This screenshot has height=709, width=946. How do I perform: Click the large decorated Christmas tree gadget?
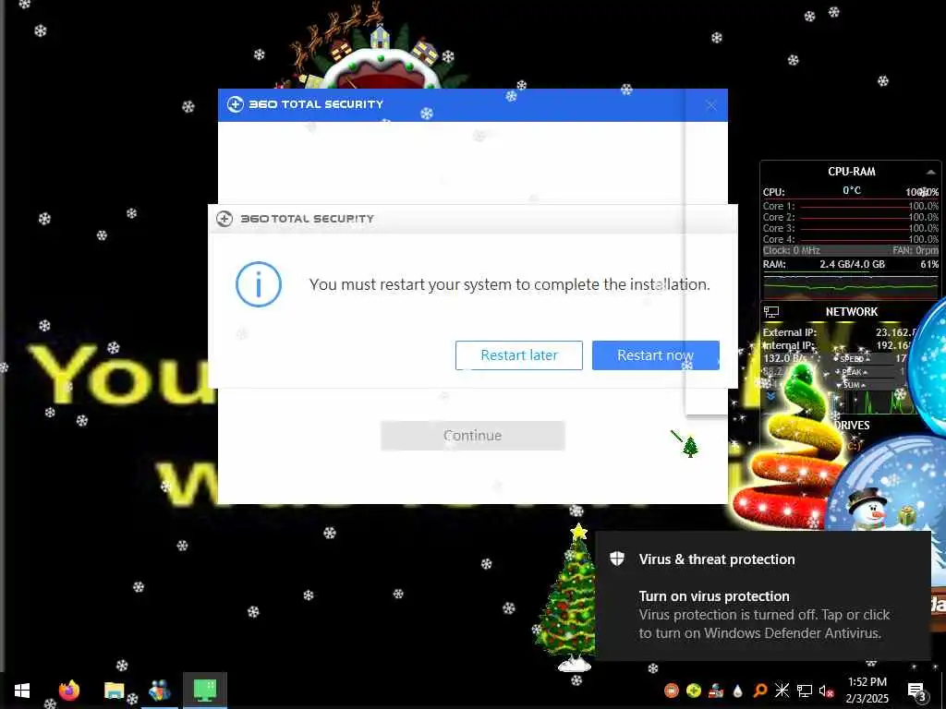coord(567,598)
